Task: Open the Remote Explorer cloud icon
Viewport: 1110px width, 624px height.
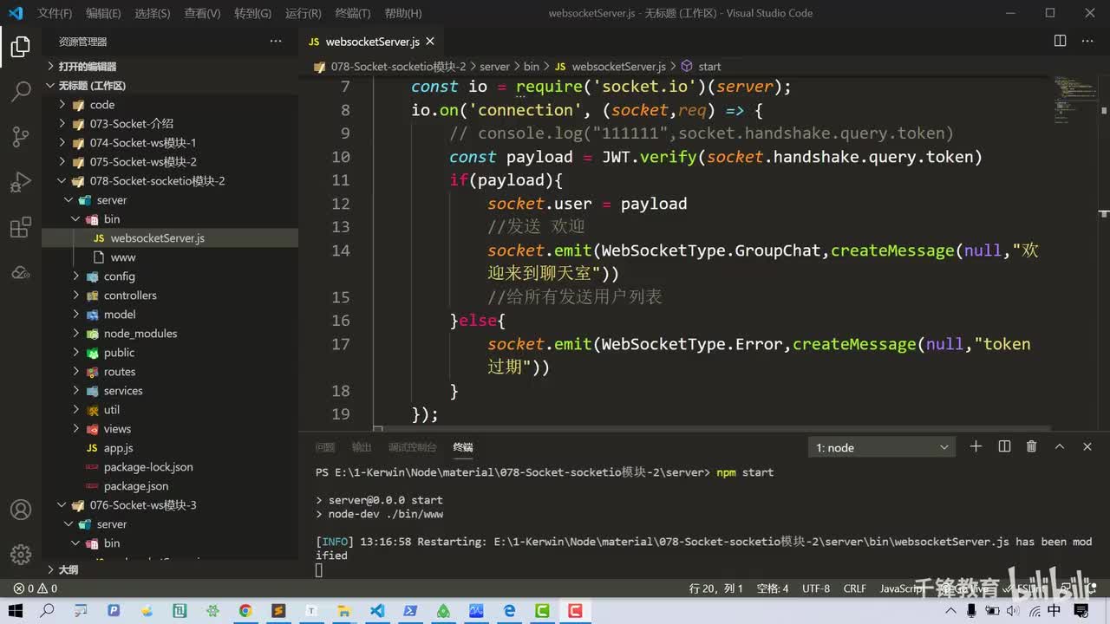Action: click(x=21, y=273)
